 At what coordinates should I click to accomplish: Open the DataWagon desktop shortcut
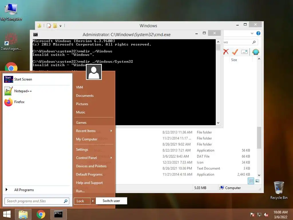(x=11, y=42)
